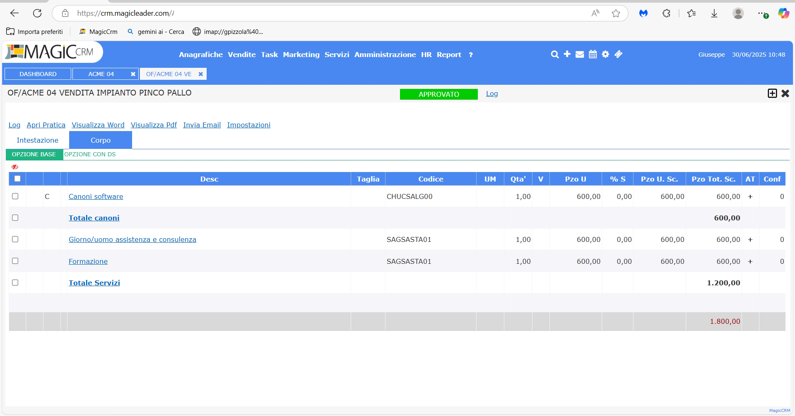Open the favorites list icon
Image resolution: width=795 pixels, height=416 pixels.
click(x=691, y=13)
